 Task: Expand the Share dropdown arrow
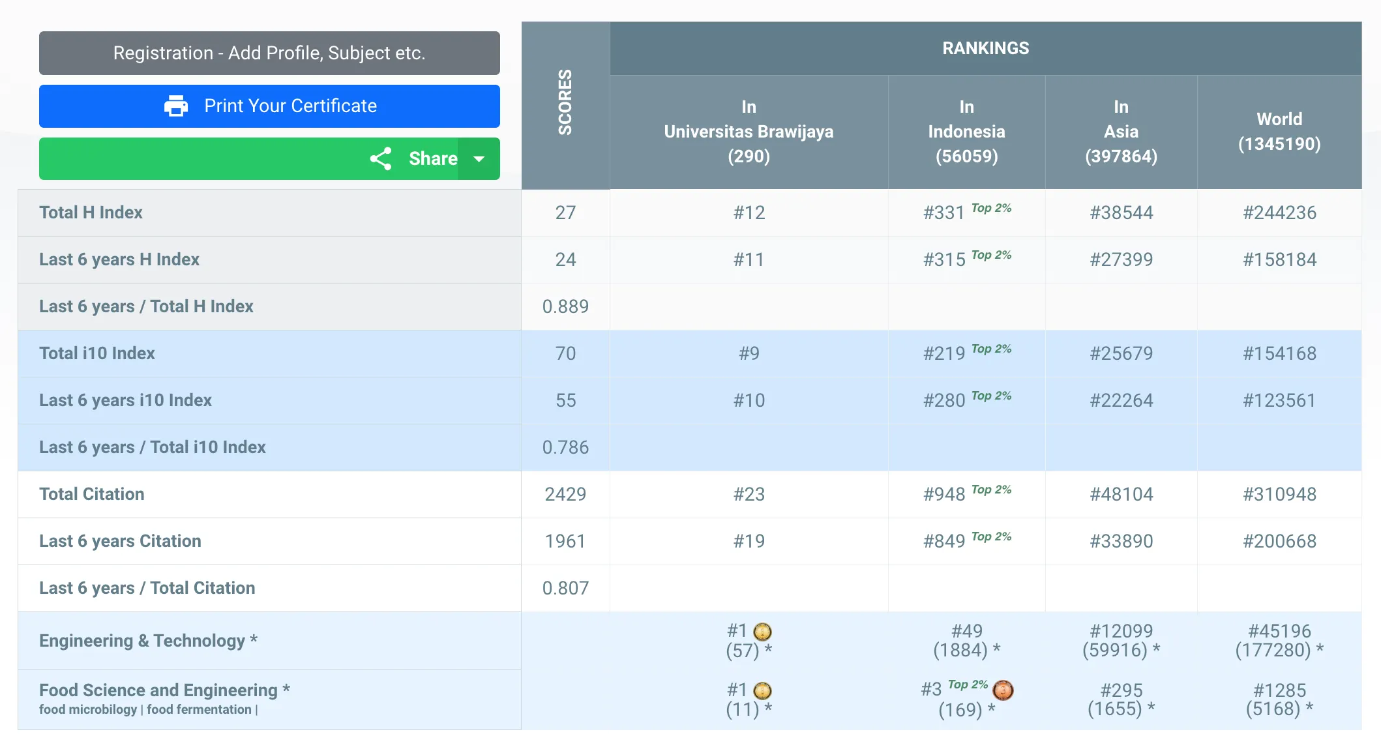point(479,158)
